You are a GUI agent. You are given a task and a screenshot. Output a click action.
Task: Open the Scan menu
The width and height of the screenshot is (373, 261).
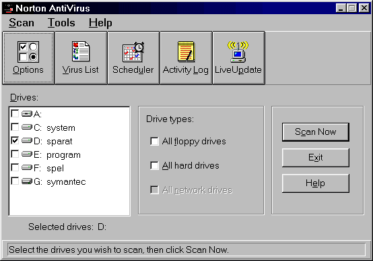pyautogui.click(x=22, y=23)
